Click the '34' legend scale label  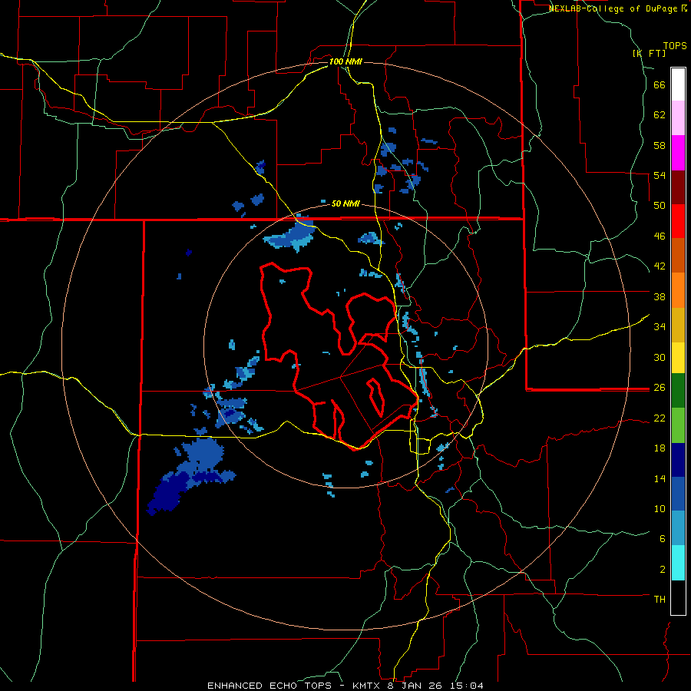(660, 327)
